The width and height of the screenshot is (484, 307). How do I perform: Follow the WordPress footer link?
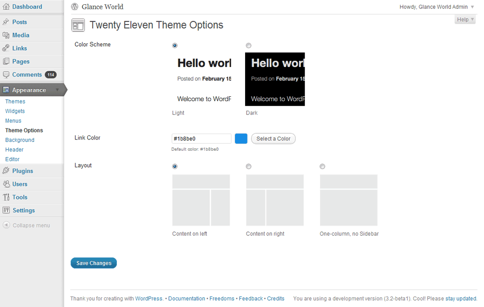[x=149, y=298]
